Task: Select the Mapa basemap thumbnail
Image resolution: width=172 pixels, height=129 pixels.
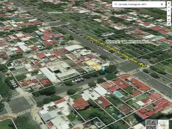Action: [163, 125]
